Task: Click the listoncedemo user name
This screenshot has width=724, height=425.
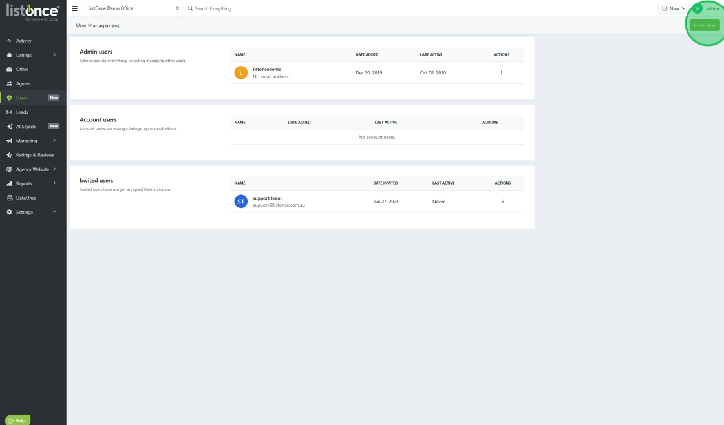Action: coord(267,69)
